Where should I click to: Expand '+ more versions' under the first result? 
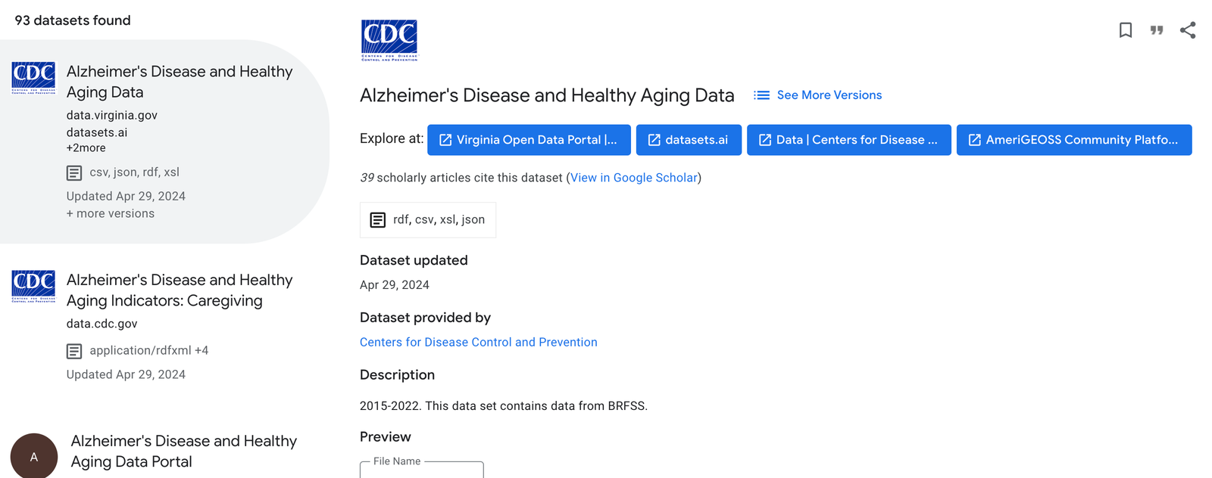click(x=111, y=213)
